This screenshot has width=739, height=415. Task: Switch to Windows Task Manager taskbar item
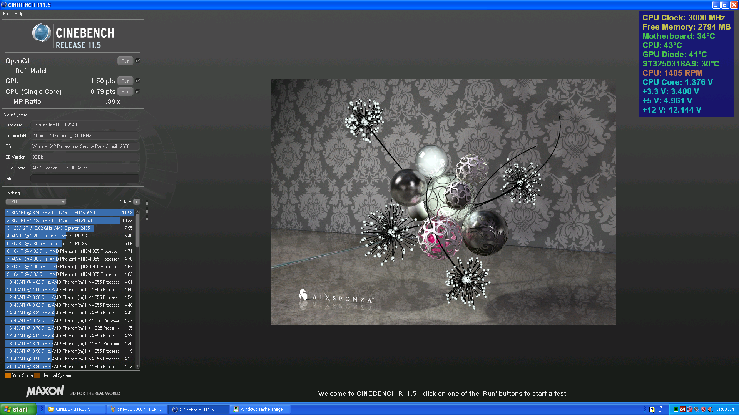(x=260, y=409)
